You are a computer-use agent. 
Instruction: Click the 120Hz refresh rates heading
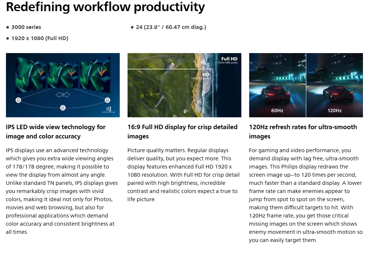click(303, 132)
